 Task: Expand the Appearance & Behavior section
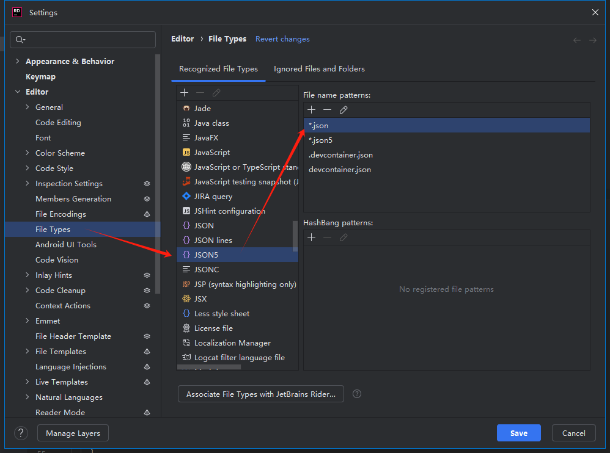18,62
